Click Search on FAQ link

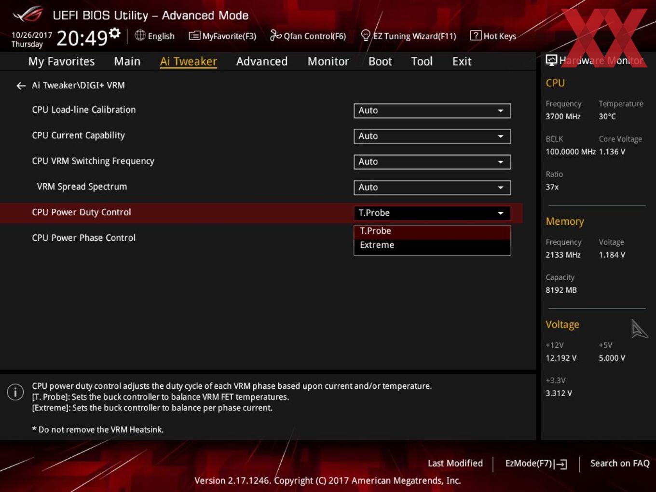click(x=620, y=463)
